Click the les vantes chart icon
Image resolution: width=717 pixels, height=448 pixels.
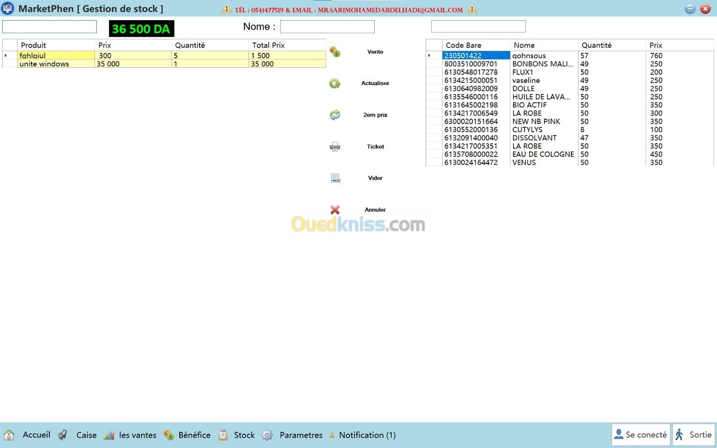coord(109,435)
